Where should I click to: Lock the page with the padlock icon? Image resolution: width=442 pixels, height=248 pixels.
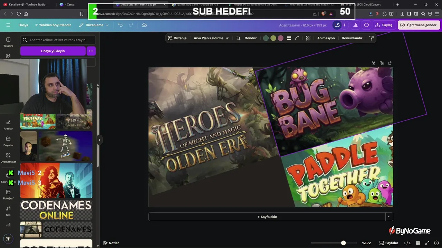[x=373, y=63]
